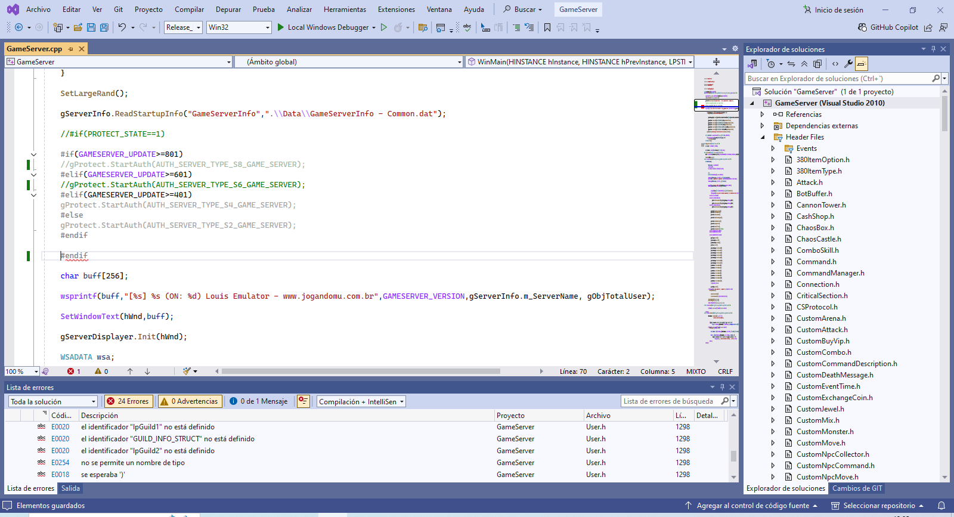Click the Show All Files icon
The width and height of the screenshot is (954, 517).
[x=817, y=64]
